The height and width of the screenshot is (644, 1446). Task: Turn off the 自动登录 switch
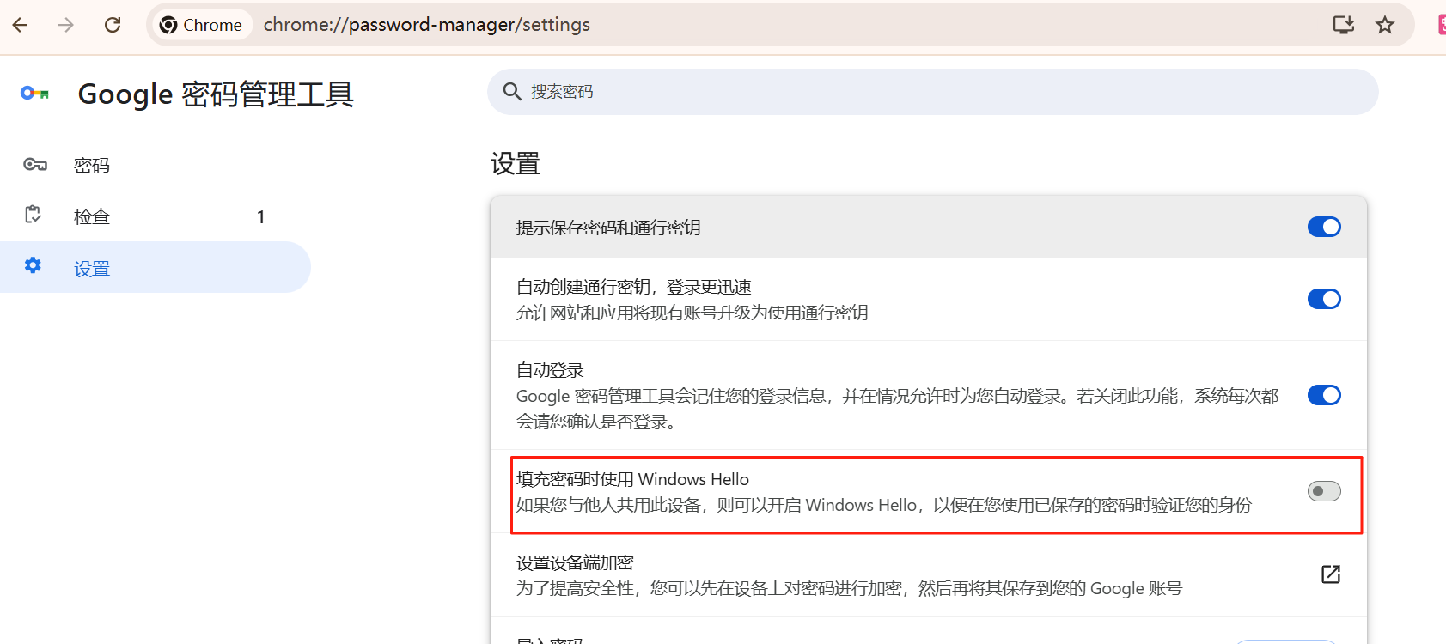(1324, 395)
